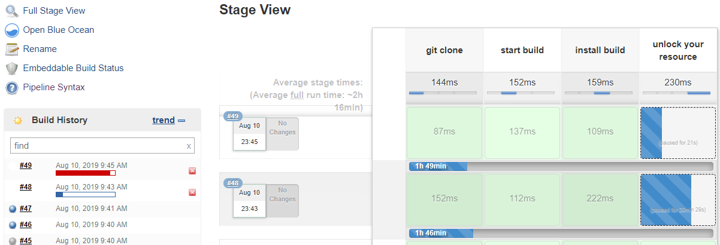Open build #49 link in history
Viewport: 720px width, 245px height.
[26, 166]
